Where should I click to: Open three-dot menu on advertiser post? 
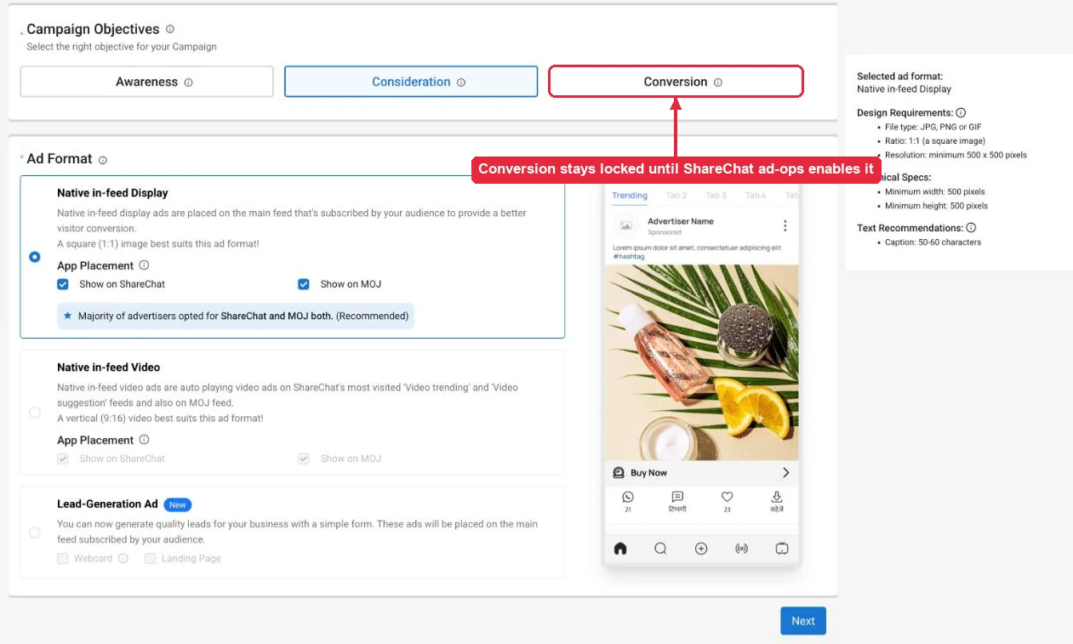[x=785, y=226]
